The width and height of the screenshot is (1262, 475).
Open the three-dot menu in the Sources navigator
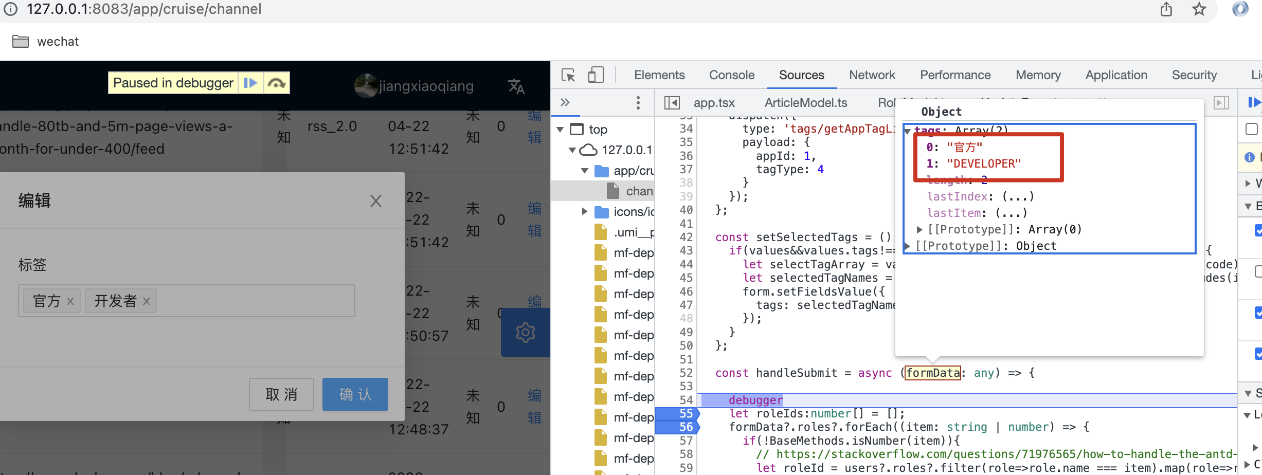[638, 102]
